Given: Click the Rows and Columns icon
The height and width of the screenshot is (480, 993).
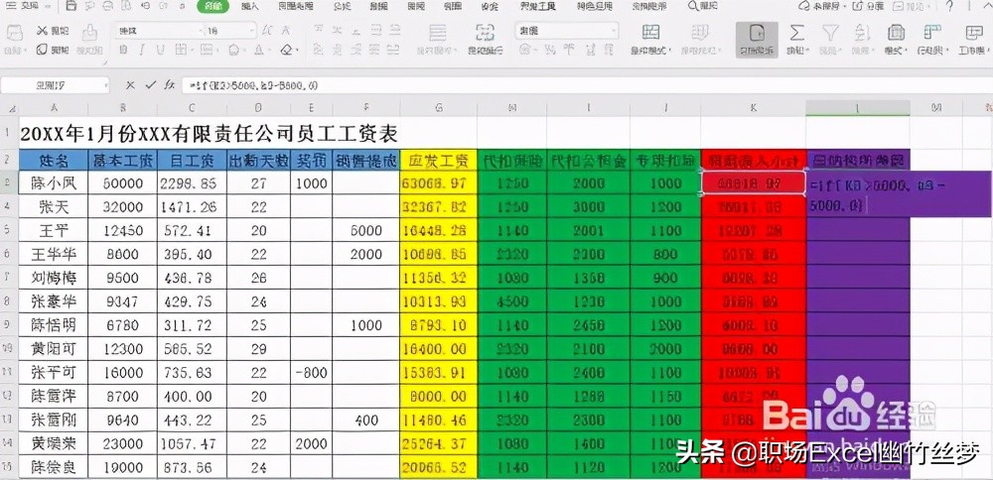Looking at the screenshot, I should coord(931,33).
